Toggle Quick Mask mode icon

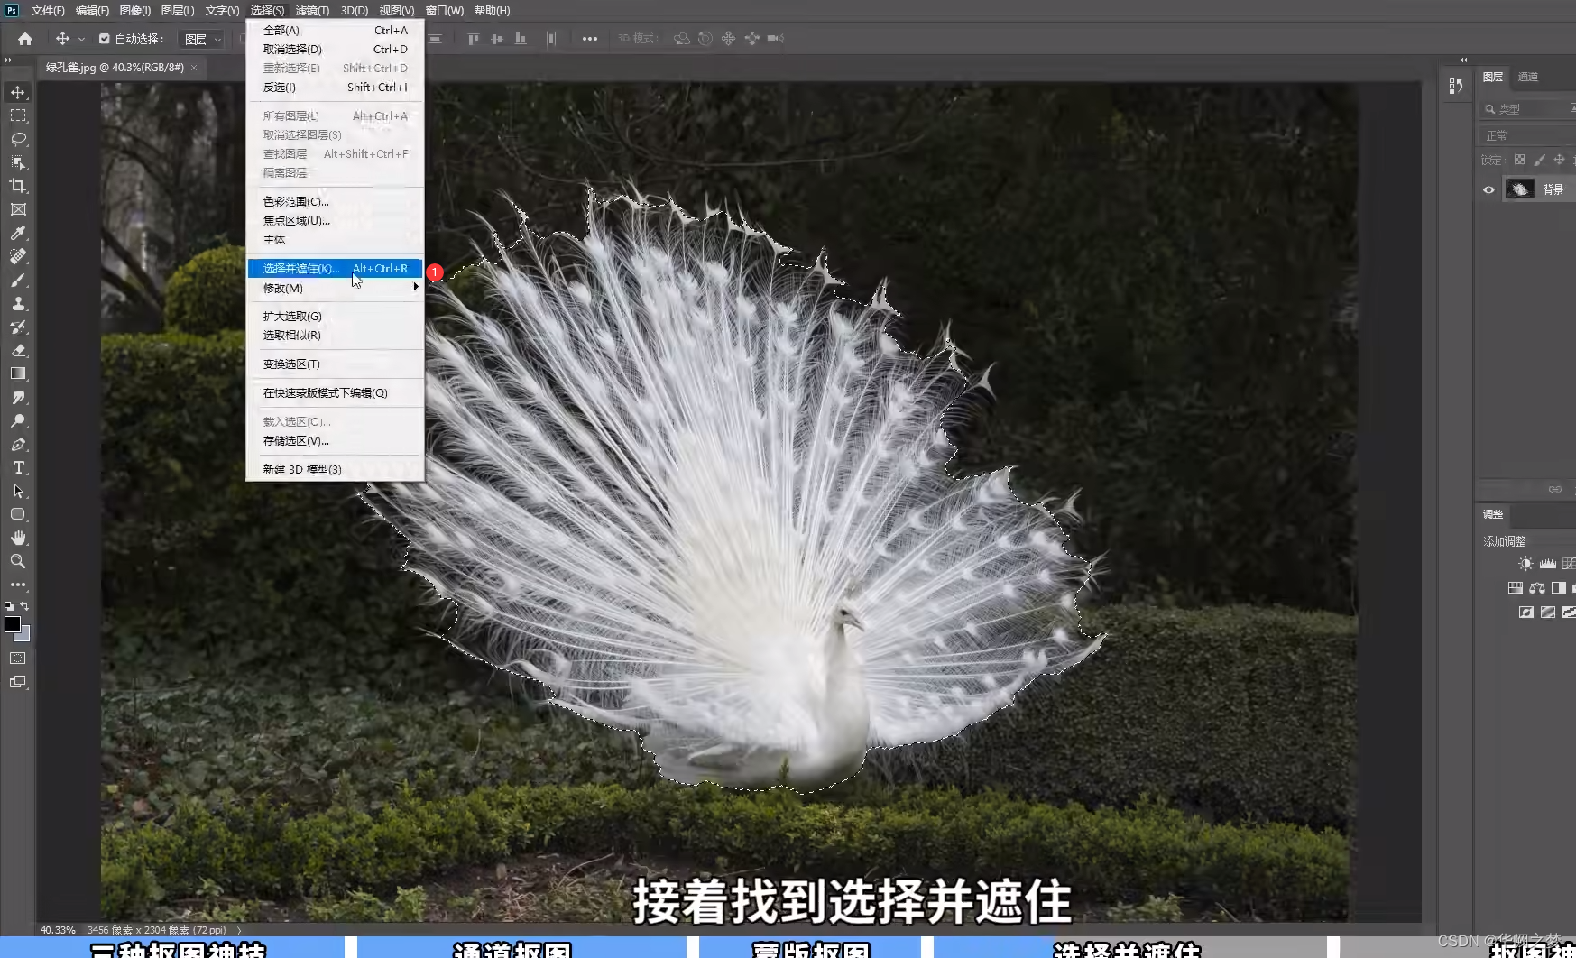click(18, 659)
